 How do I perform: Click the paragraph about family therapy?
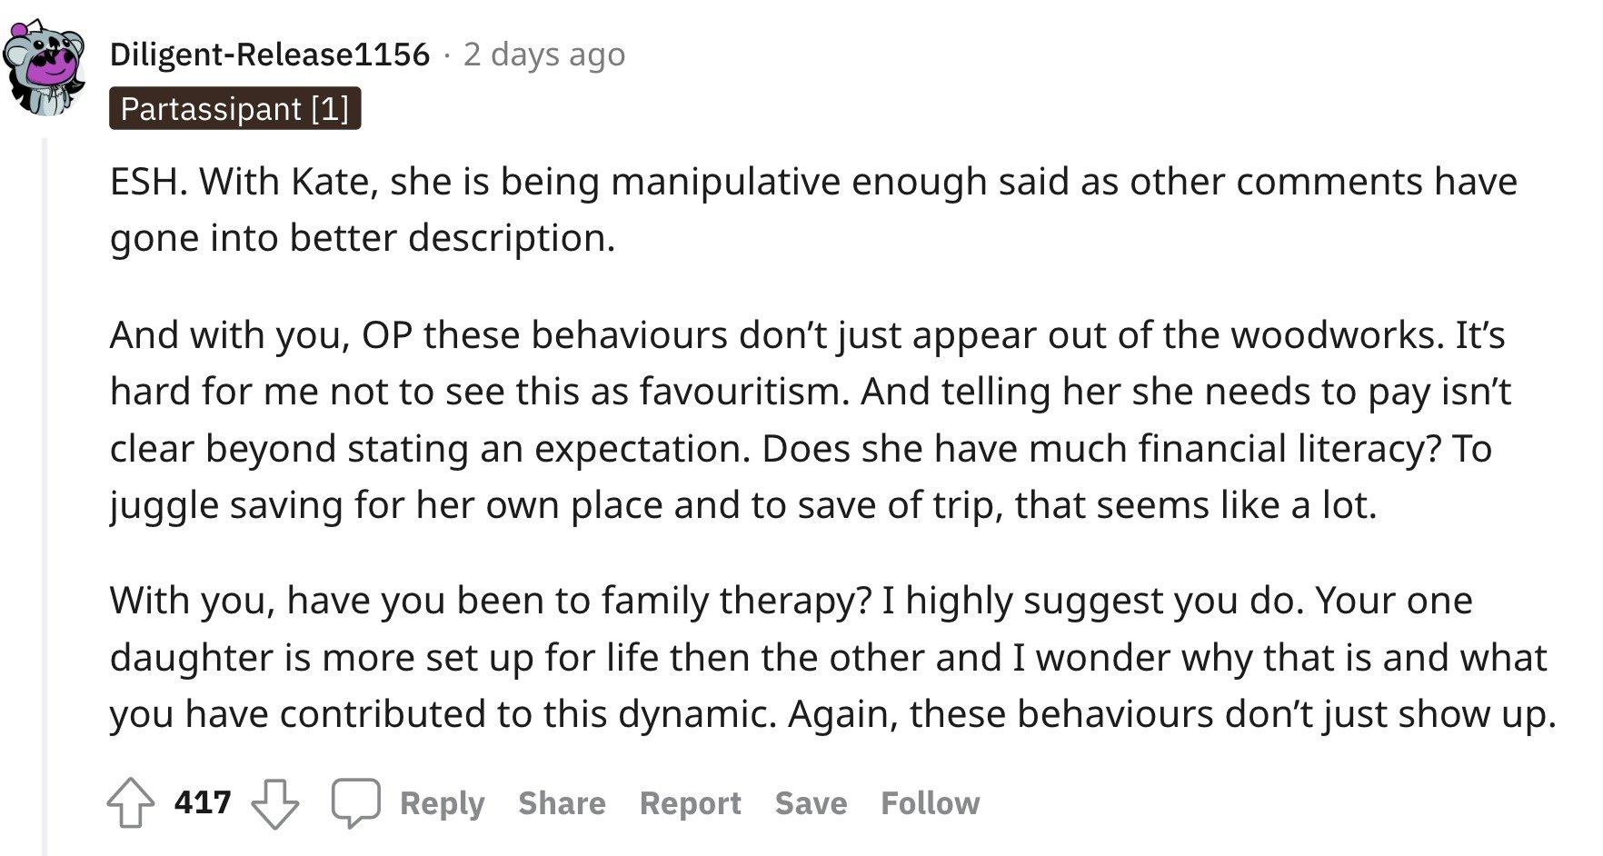click(832, 657)
